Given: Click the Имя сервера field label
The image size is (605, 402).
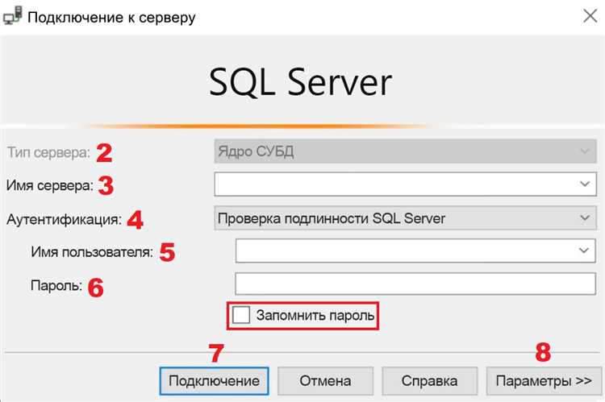Looking at the screenshot, I should [50, 185].
